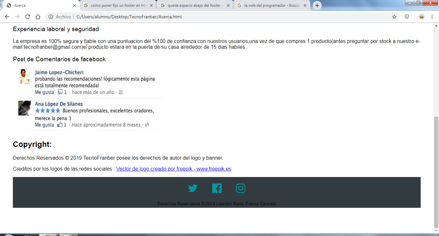The image size is (439, 236).
Task: Click the footer 'Derechos Reservados © 2019 Leandro Berni' text
Action: coord(217,204)
